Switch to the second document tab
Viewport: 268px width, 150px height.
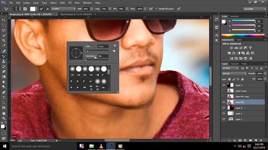76,14
